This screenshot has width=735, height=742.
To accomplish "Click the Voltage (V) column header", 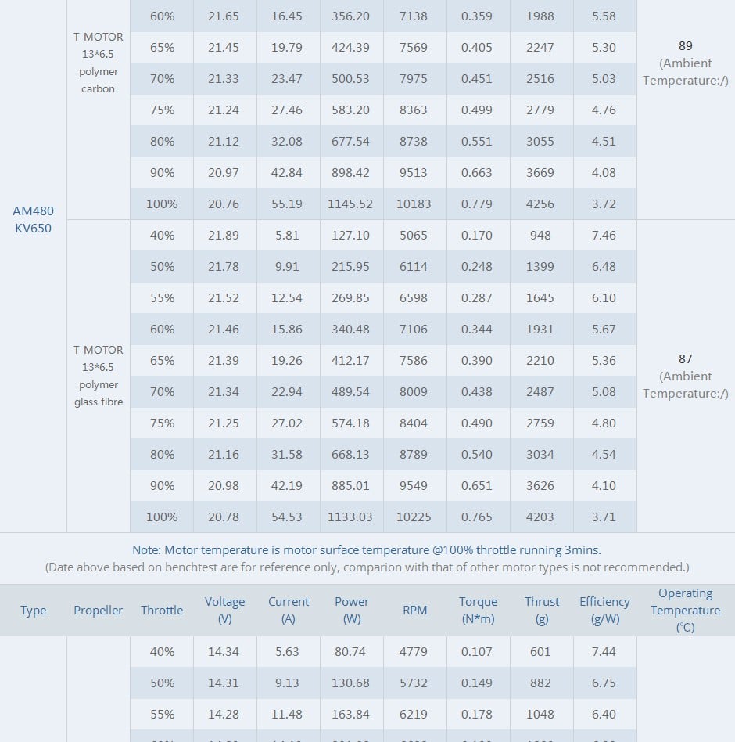I will coord(224,610).
